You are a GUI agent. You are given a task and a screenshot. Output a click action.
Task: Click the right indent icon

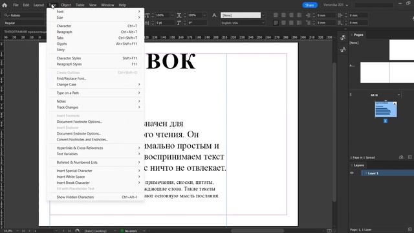(340, 16)
